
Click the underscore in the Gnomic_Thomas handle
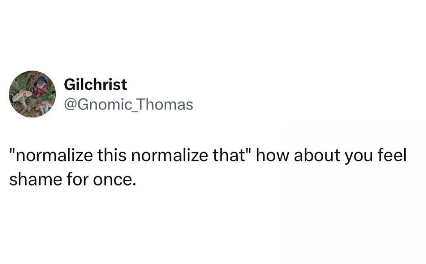(135, 111)
